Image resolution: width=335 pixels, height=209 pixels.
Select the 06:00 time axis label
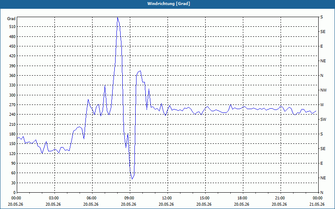click(92, 198)
